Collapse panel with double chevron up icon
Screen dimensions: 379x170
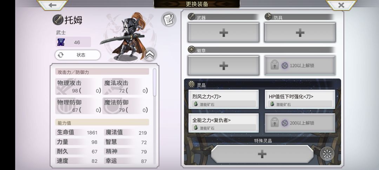tap(150, 55)
